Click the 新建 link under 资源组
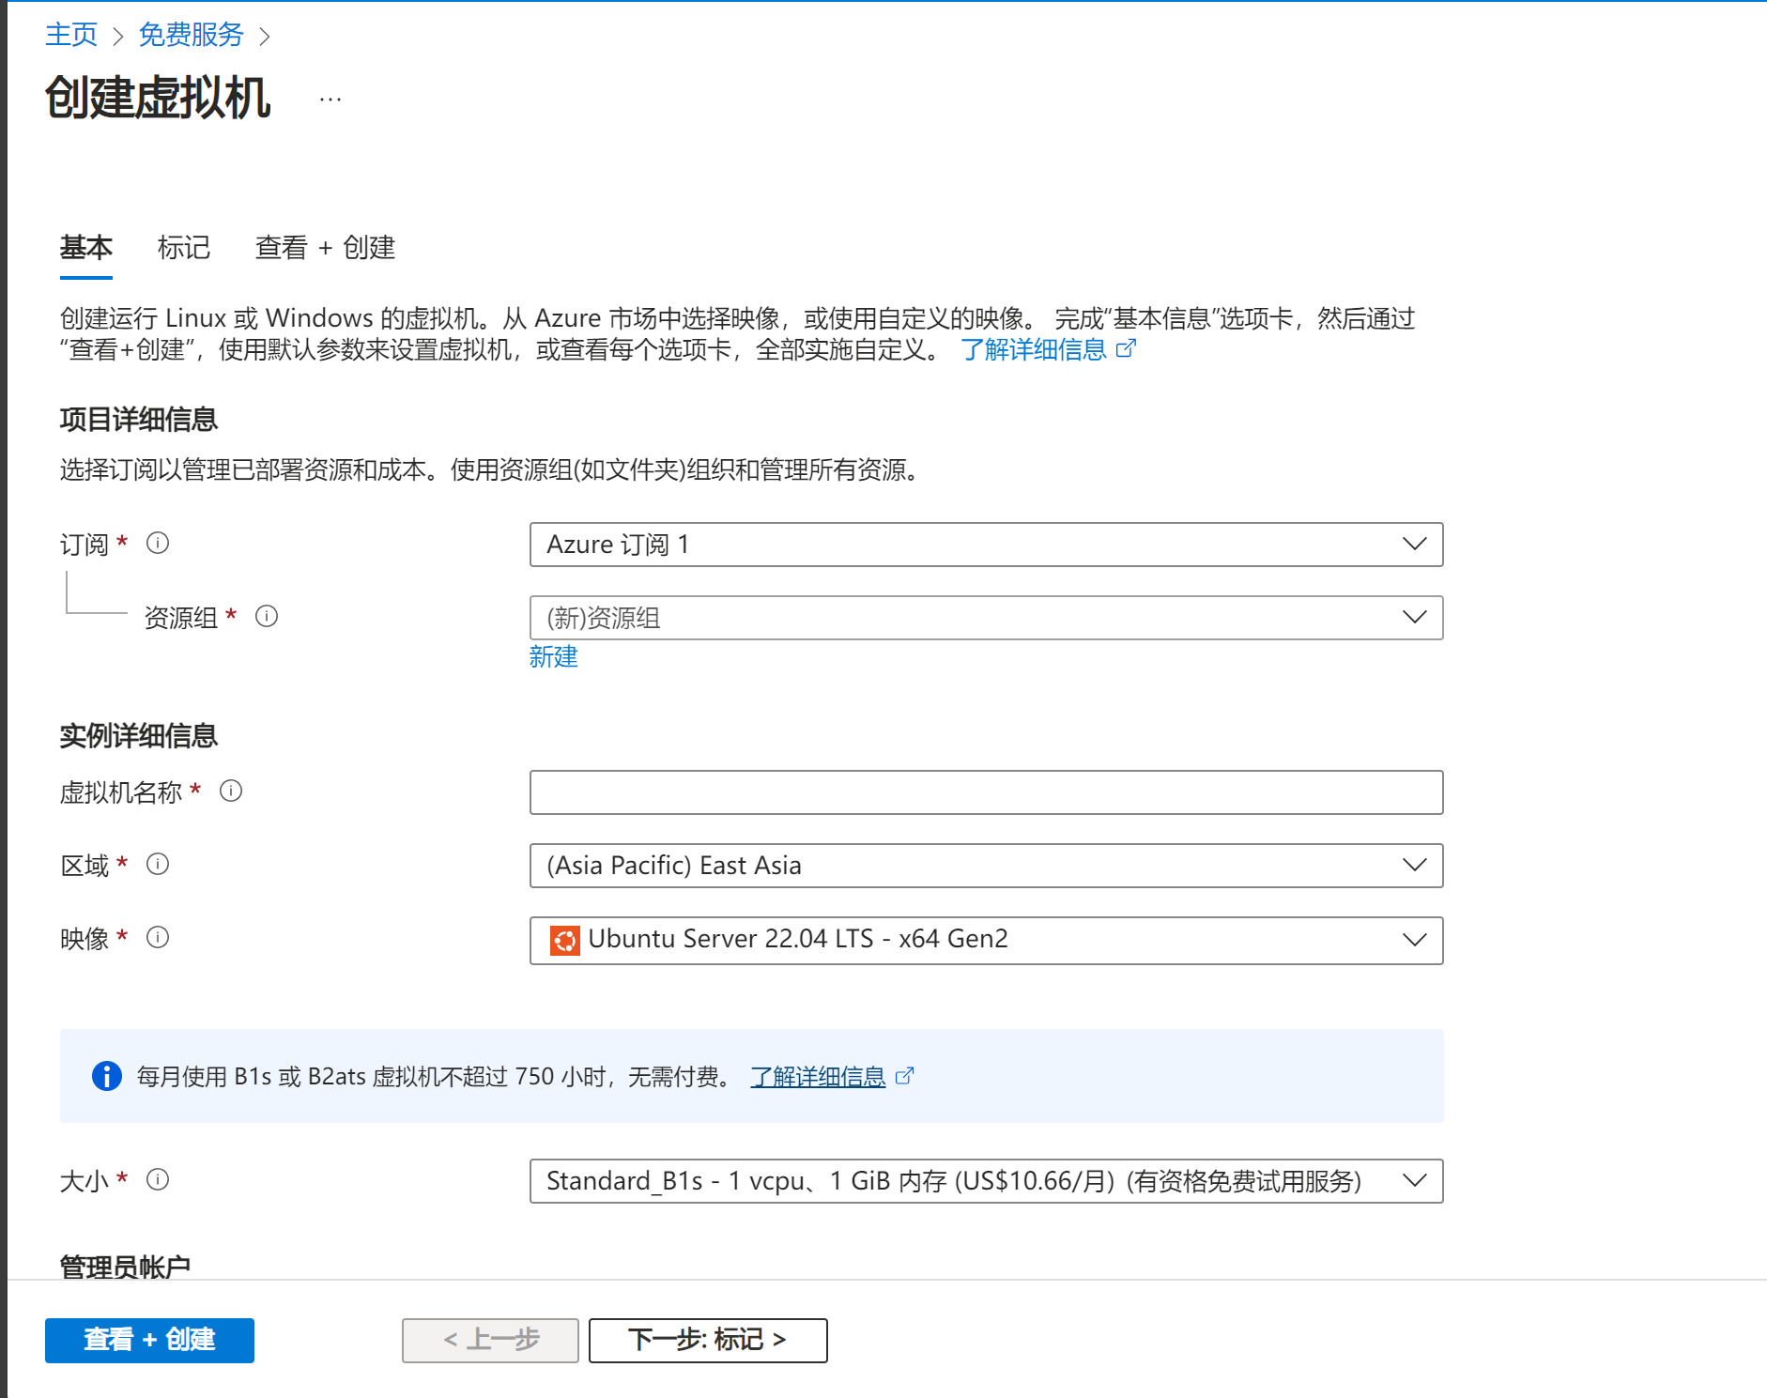Screen dimensions: 1767x1398 553,656
